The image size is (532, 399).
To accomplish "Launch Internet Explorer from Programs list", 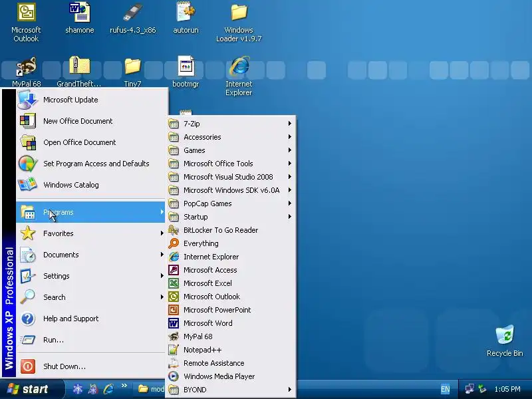I will point(231,257).
